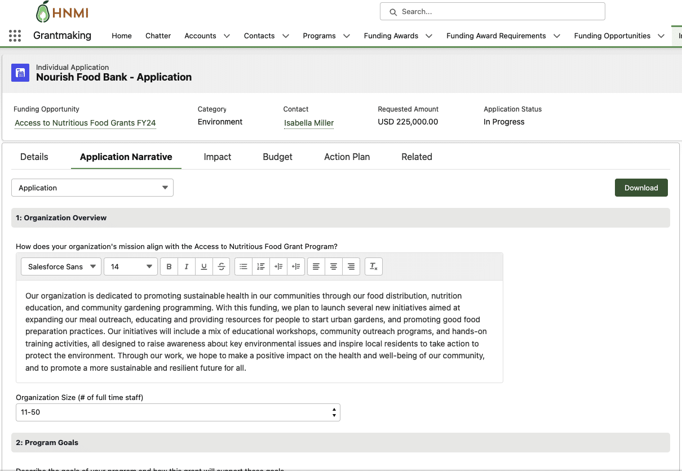Toggle bold formatting in the editor toolbar

[169, 266]
